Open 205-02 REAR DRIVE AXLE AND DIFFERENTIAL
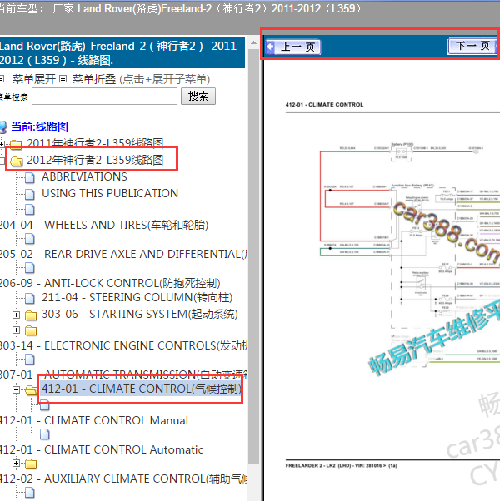The width and height of the screenshot is (500, 501). (123, 254)
